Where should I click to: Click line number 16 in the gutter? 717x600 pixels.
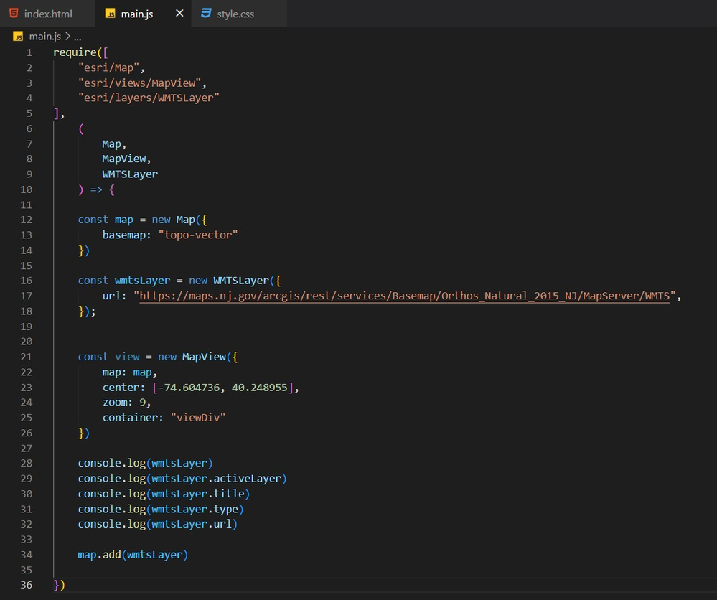pyautogui.click(x=26, y=281)
